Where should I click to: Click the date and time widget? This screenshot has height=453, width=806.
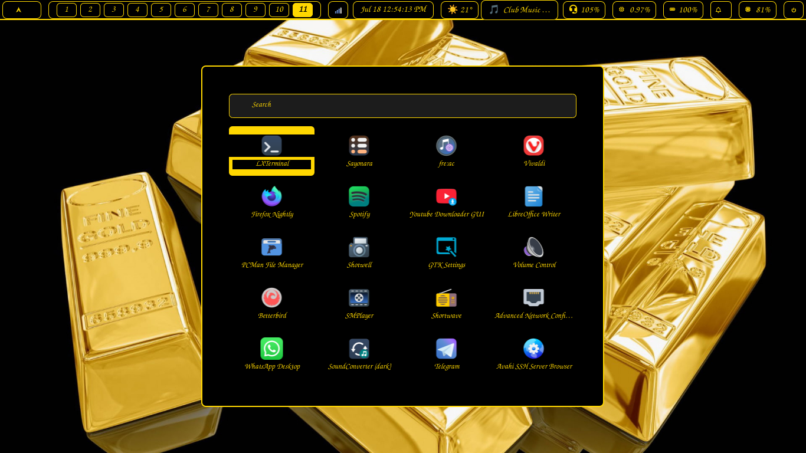click(393, 10)
